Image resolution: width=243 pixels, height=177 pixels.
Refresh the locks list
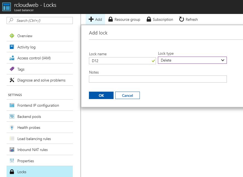point(188,19)
